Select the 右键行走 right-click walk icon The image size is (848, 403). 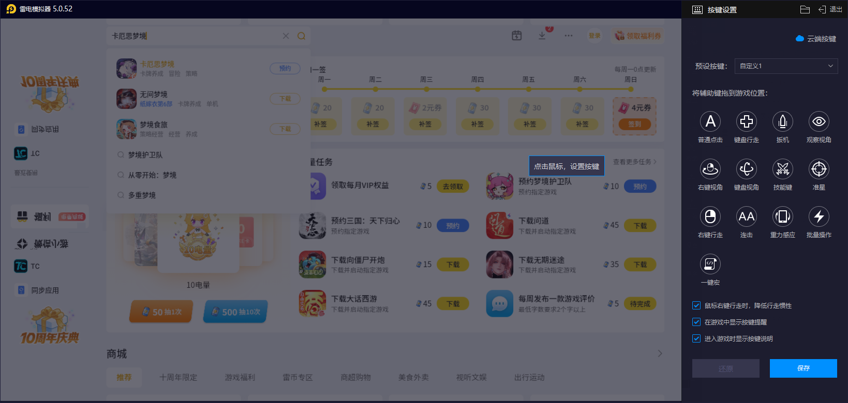pyautogui.click(x=710, y=216)
